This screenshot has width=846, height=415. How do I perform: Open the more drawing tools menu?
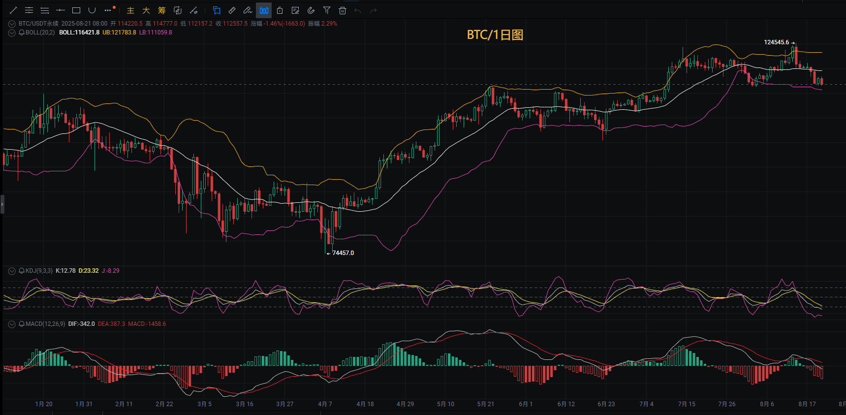click(108, 10)
